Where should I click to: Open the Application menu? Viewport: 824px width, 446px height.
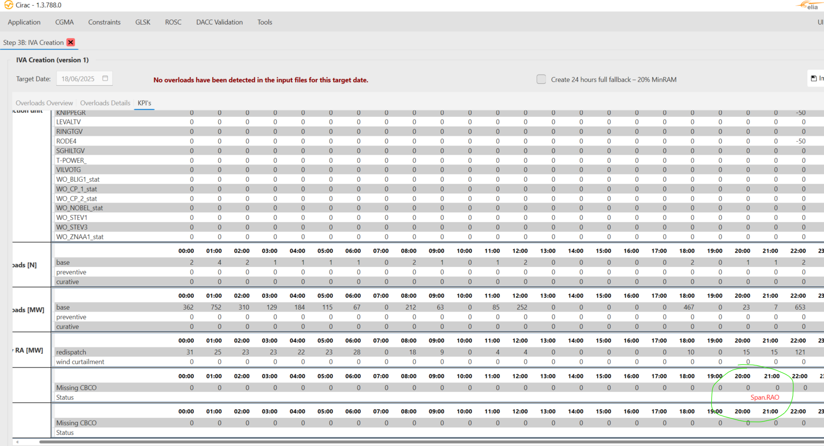click(24, 22)
